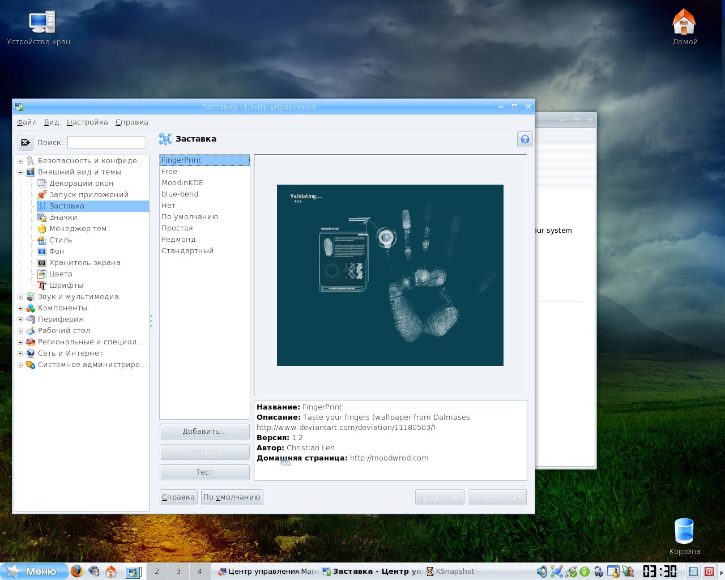Open the Файл menu
This screenshot has width=725, height=580.
point(27,122)
